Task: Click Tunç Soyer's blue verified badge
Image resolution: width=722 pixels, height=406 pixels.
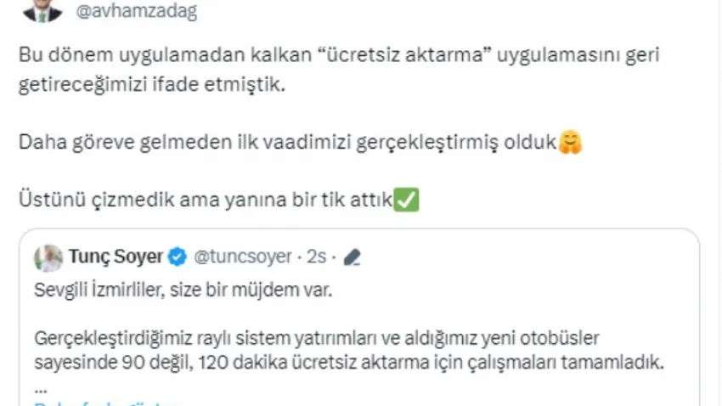Action: [x=178, y=257]
